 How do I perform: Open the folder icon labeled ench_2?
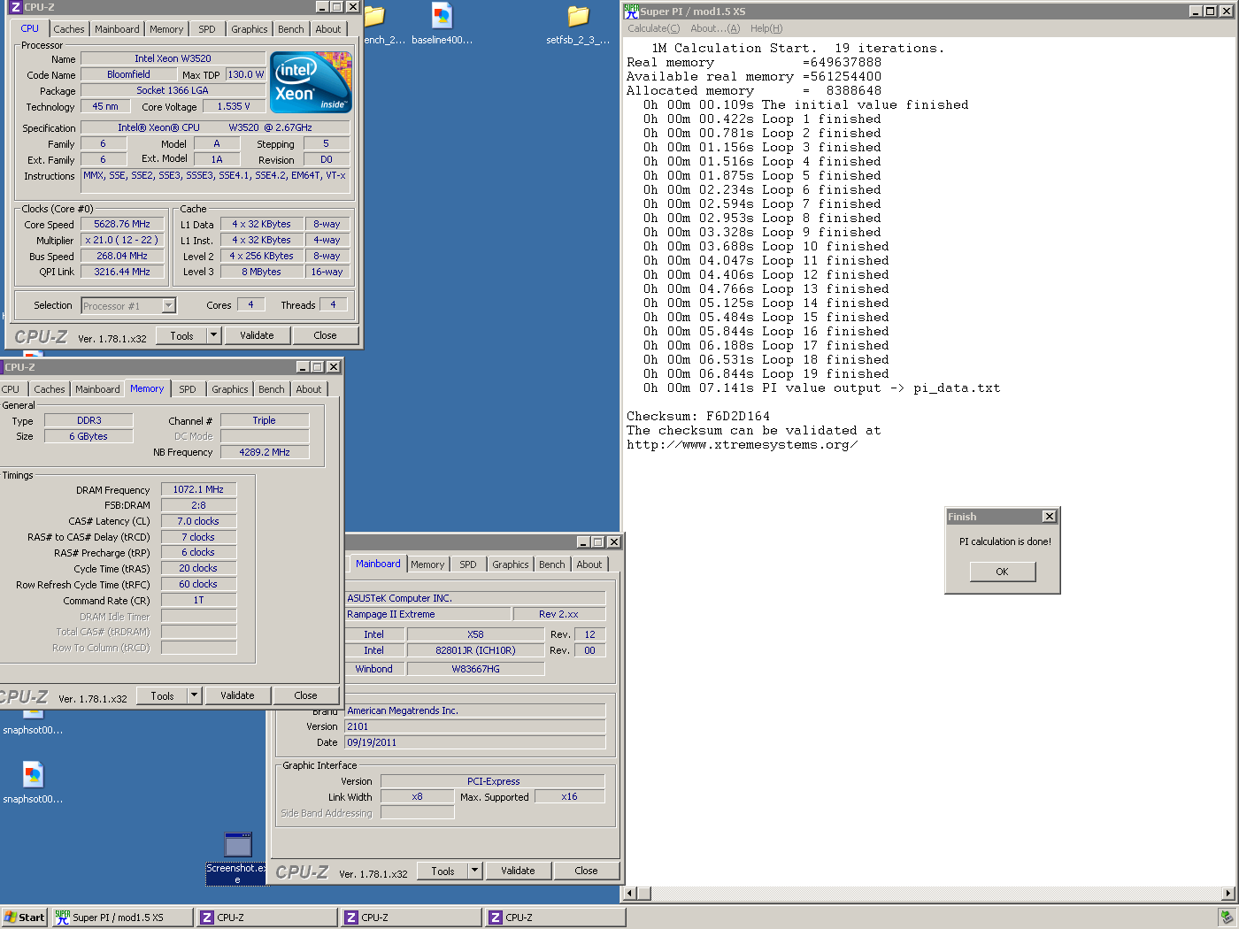click(x=375, y=16)
